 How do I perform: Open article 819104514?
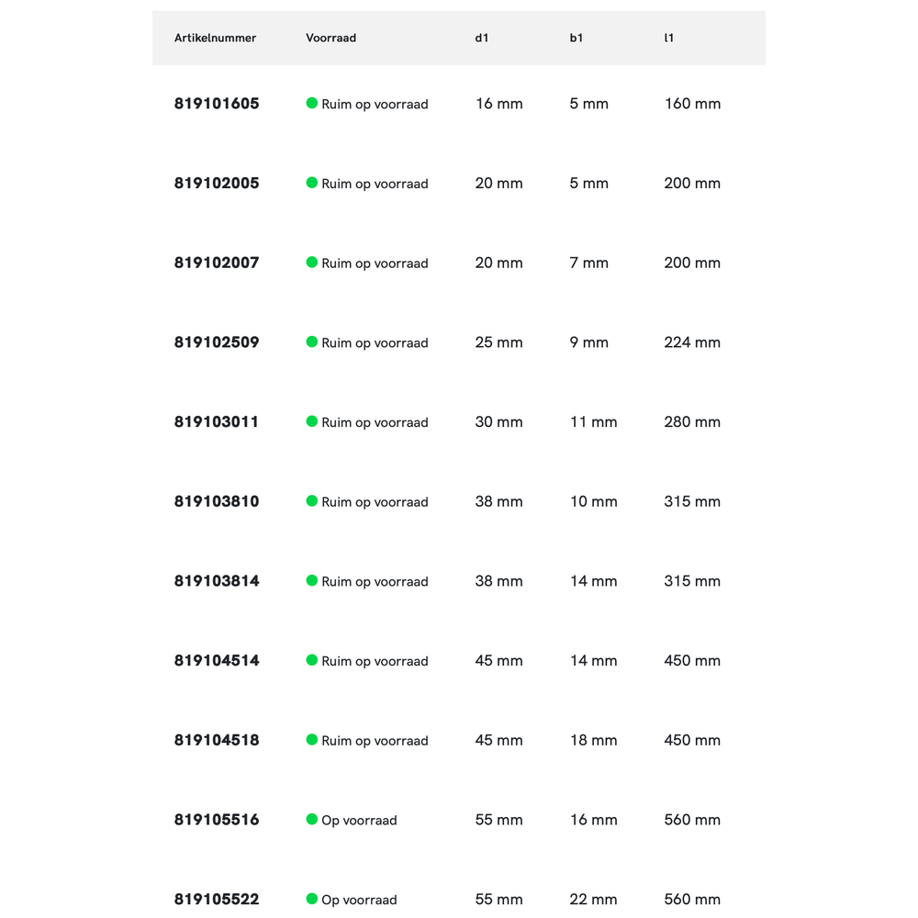click(x=217, y=661)
